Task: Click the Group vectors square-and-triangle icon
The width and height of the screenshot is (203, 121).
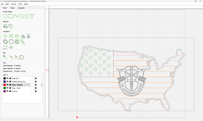Action: click(23, 42)
